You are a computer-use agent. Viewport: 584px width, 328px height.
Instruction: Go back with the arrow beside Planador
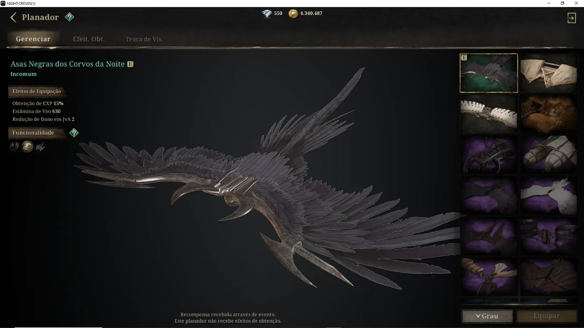coord(13,17)
